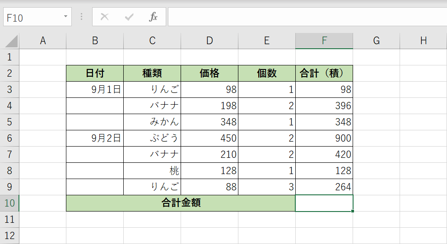The image size is (447, 244).
Task: Click the 個数 header cell
Action: click(x=267, y=74)
